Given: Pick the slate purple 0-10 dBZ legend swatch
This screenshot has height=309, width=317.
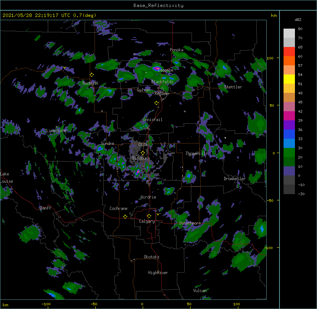Looking at the screenshot, I should pyautogui.click(x=289, y=171).
